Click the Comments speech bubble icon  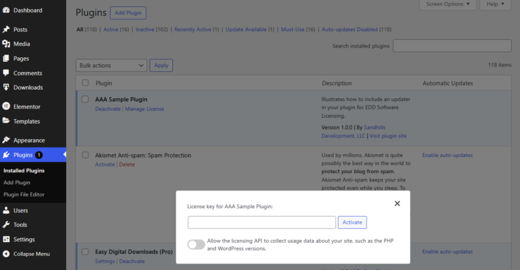tap(6, 73)
